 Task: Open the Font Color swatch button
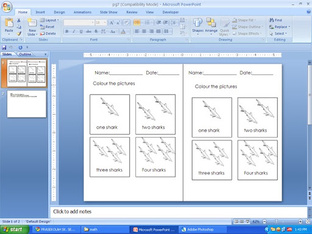(123, 32)
